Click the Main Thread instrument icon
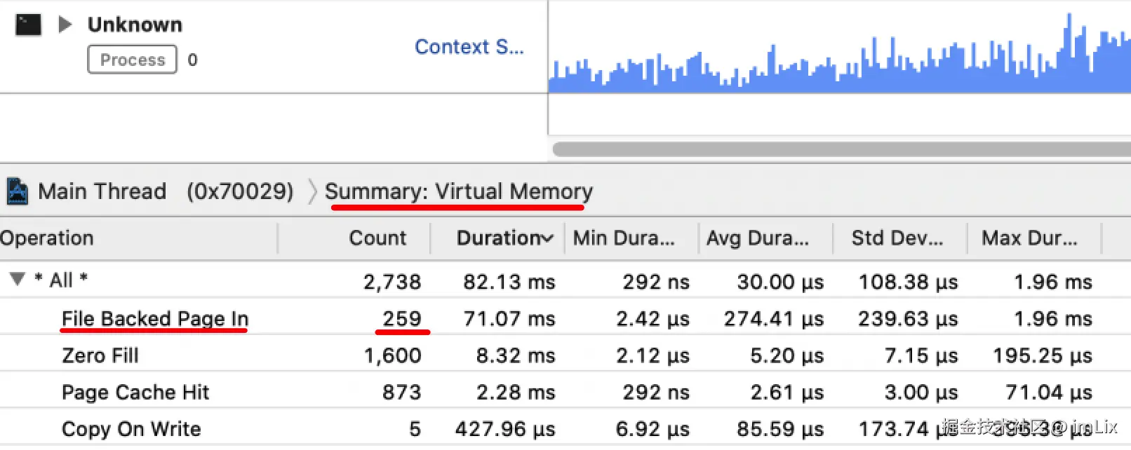The image size is (1131, 450). (17, 191)
